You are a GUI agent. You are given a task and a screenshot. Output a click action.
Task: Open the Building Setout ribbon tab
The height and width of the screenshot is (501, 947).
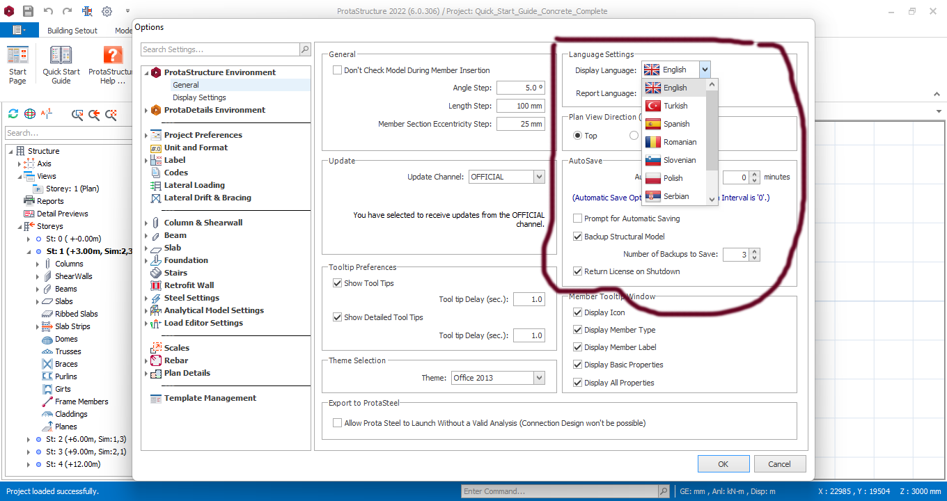click(72, 31)
